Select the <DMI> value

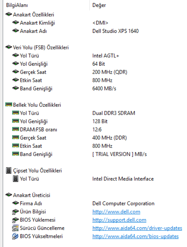(100, 23)
